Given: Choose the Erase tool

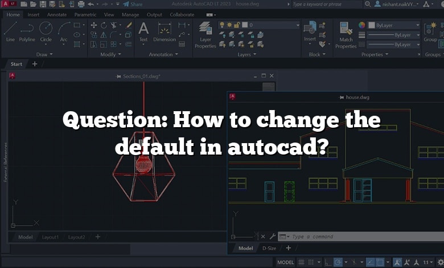Looking at the screenshot, I should (x=129, y=25).
